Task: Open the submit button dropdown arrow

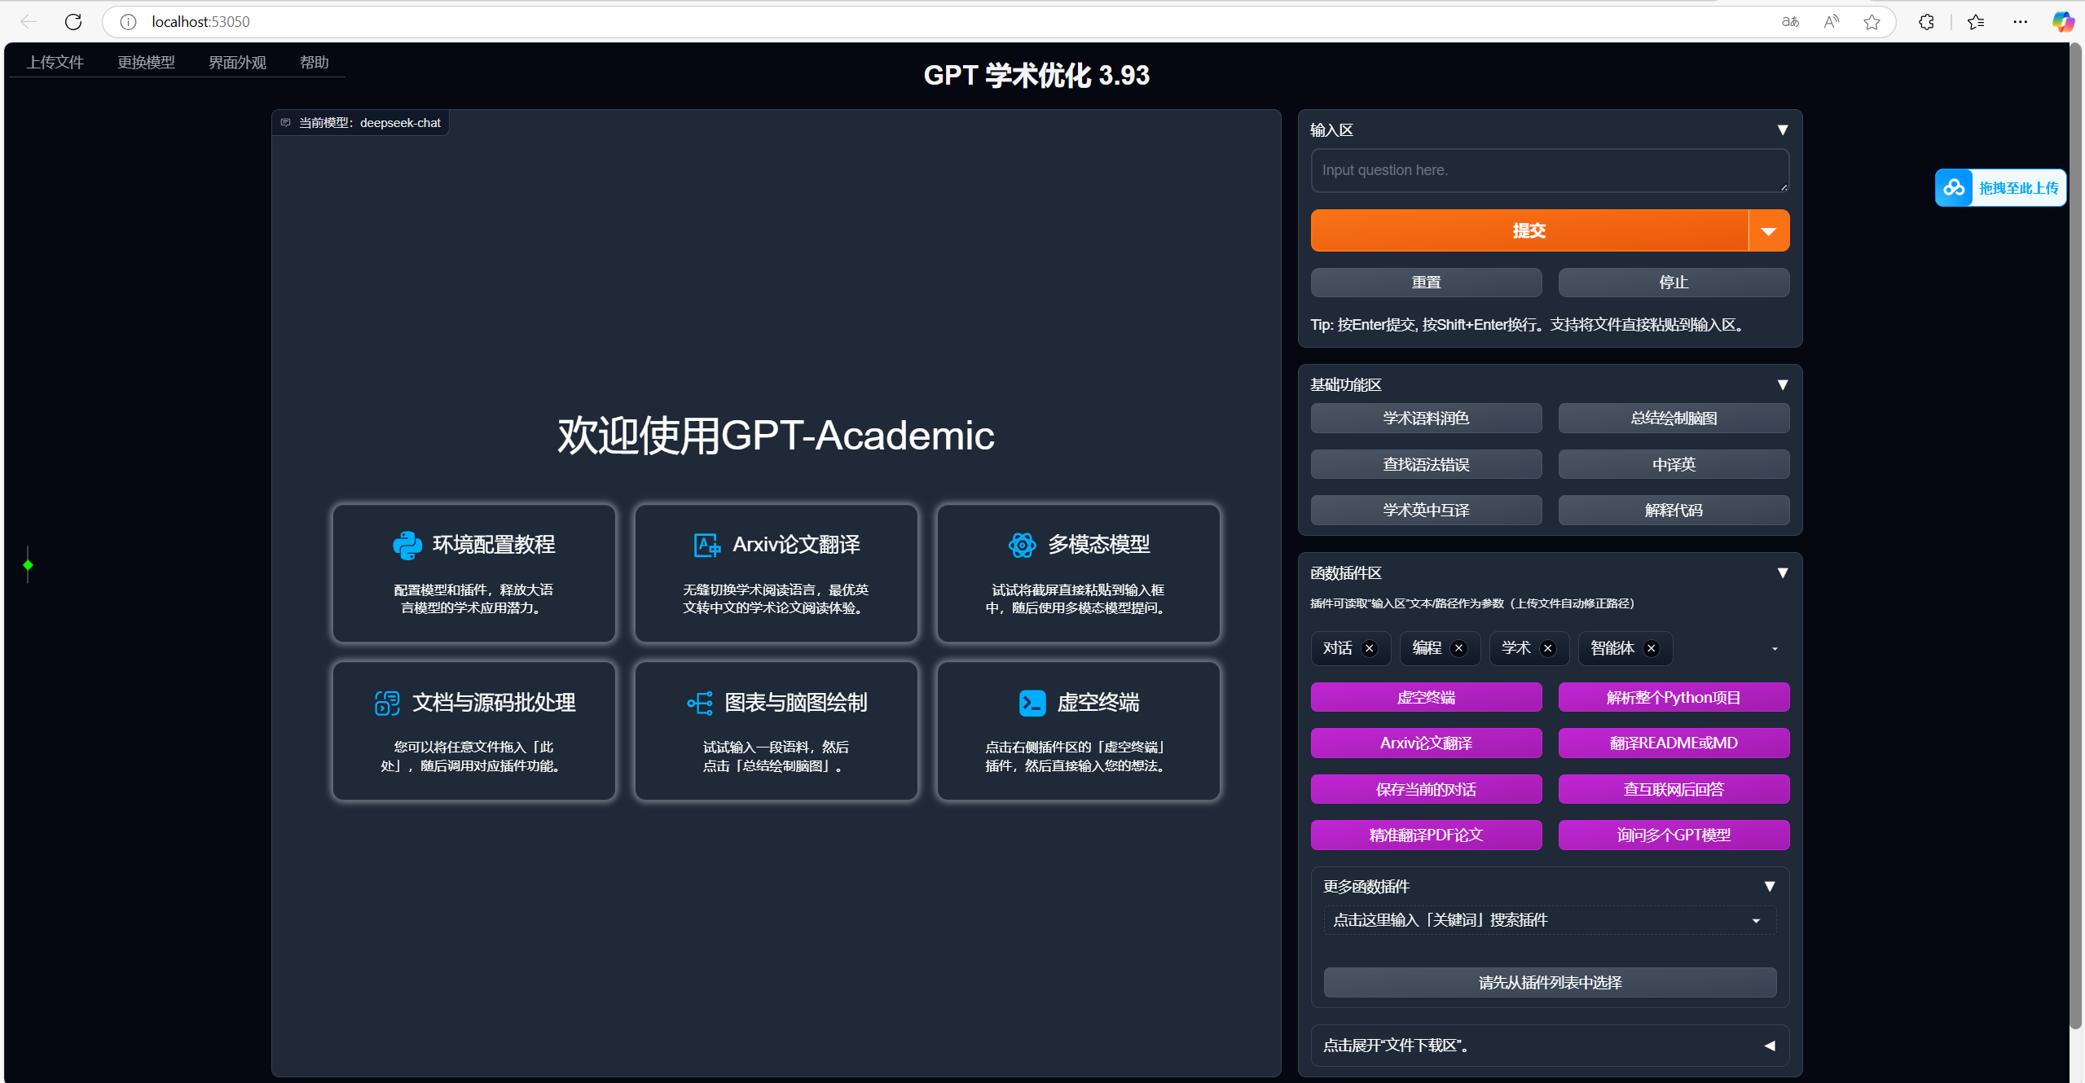Action: (1768, 231)
